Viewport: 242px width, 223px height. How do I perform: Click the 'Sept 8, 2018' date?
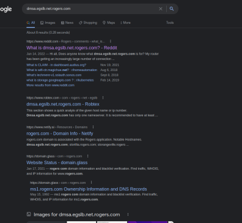109,75
